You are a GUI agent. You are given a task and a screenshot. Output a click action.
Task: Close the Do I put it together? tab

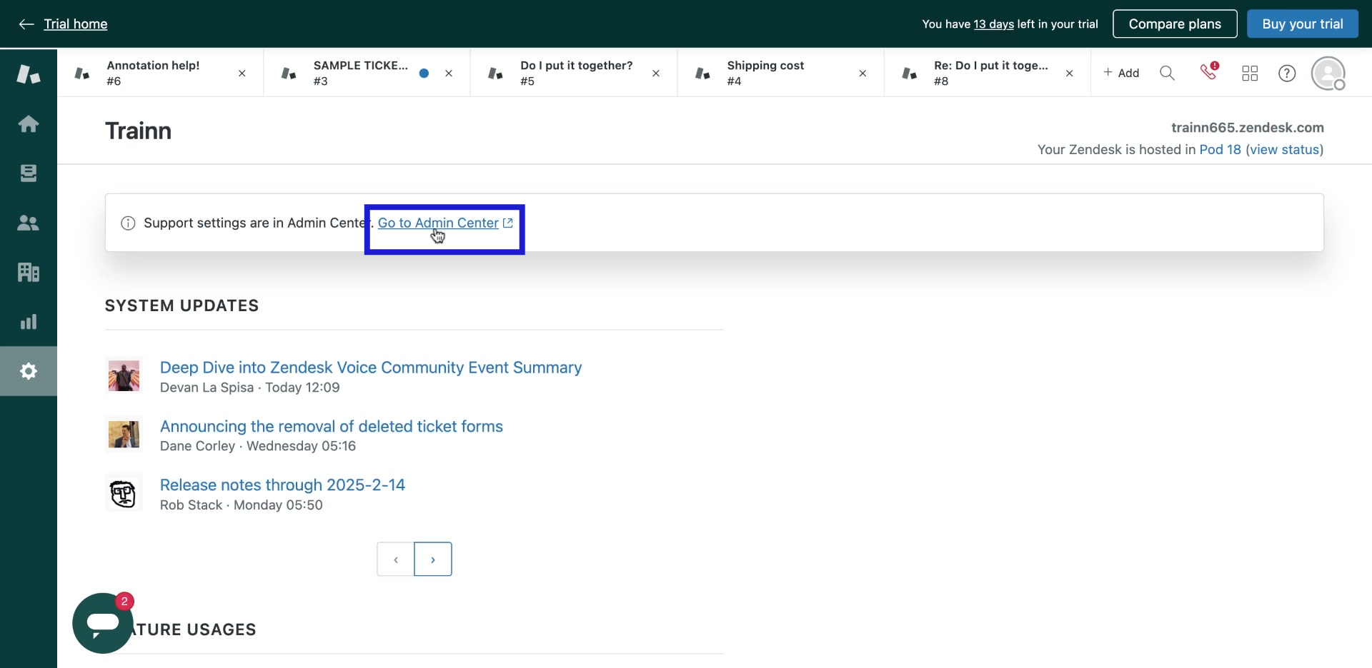click(656, 74)
